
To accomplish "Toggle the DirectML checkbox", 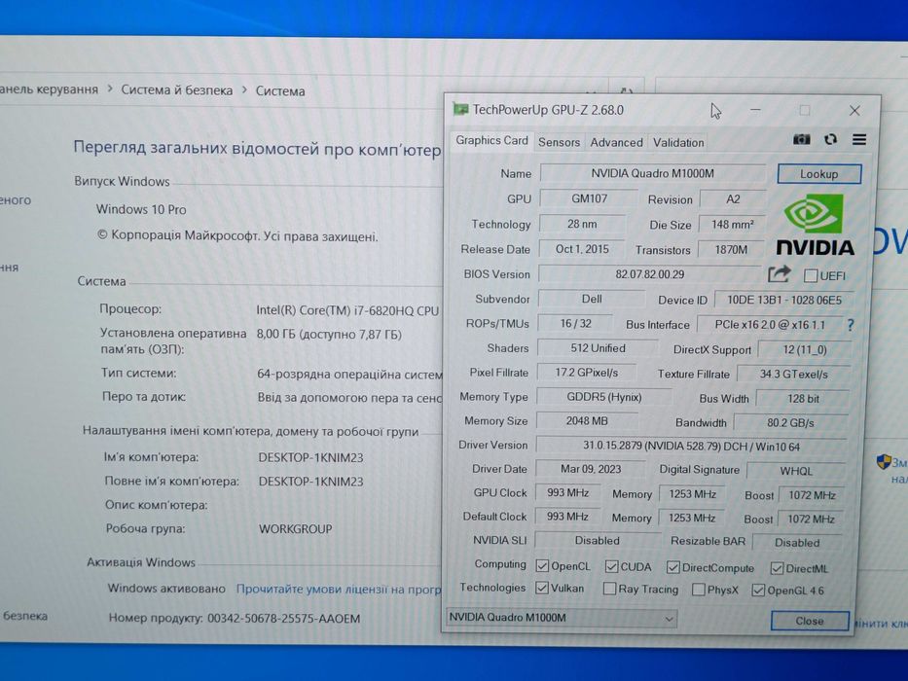I will pos(778,569).
